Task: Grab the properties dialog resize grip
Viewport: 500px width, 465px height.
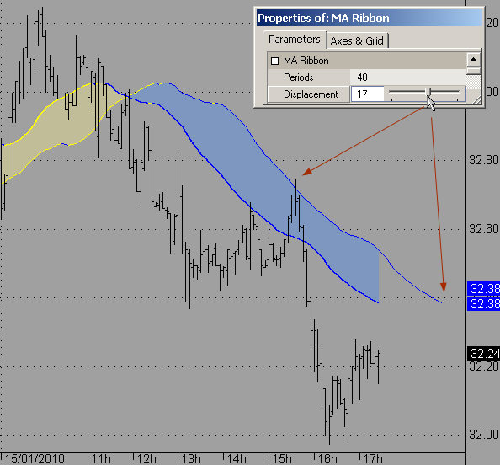Action: click(476, 100)
